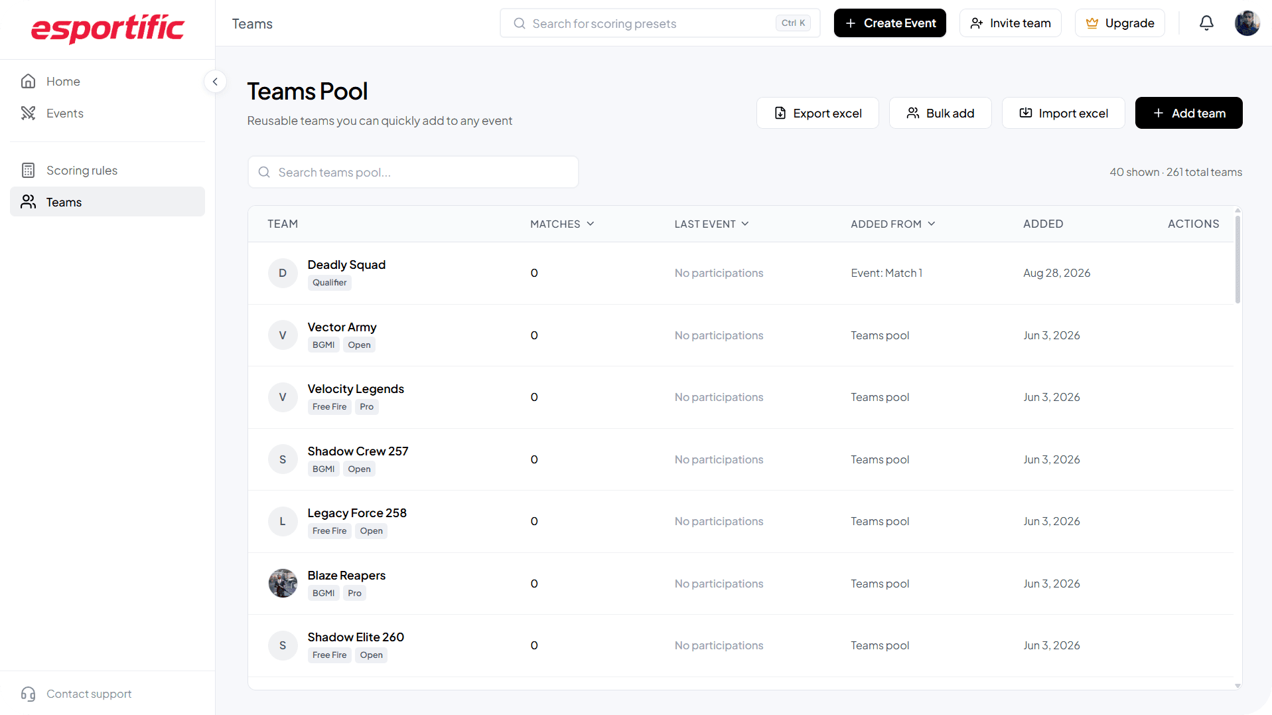This screenshot has width=1272, height=715.
Task: Click Free Fire tag on Legacy Force 258
Action: point(329,531)
